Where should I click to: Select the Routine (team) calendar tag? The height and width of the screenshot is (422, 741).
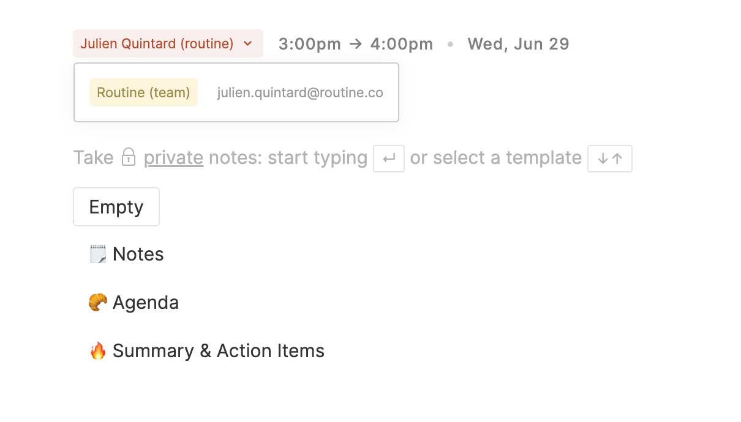click(143, 92)
